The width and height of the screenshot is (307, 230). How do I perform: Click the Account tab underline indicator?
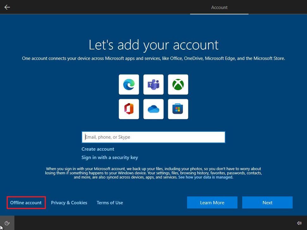pos(219,14)
